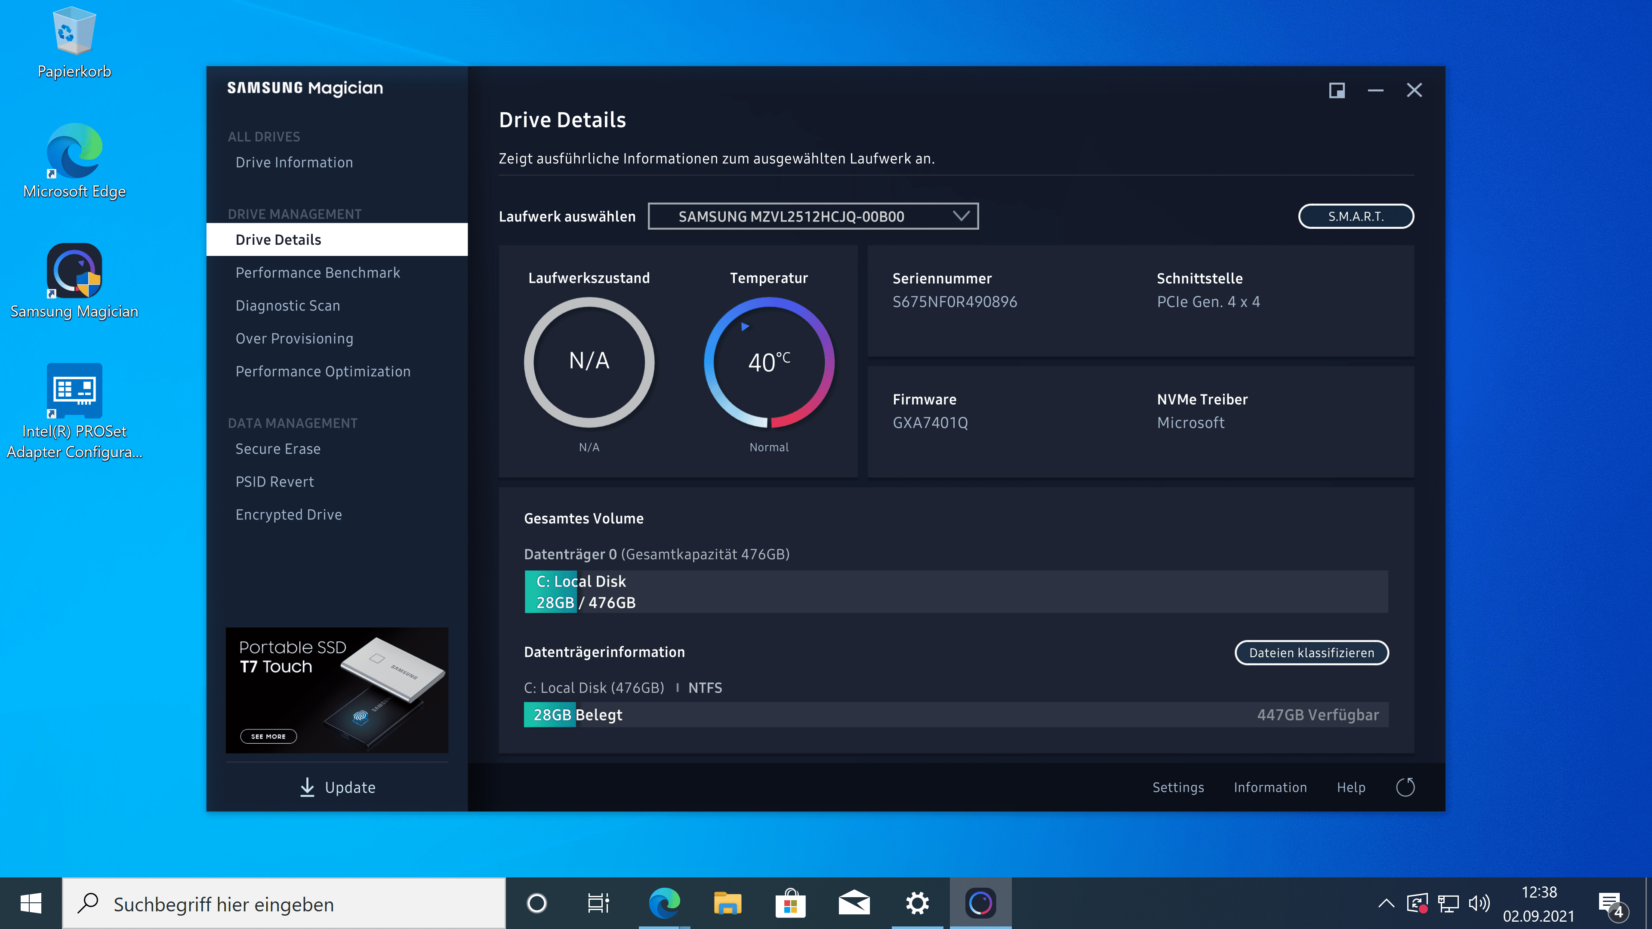The width and height of the screenshot is (1652, 929).
Task: Click the serial number S675NF0R490896
Action: (954, 302)
